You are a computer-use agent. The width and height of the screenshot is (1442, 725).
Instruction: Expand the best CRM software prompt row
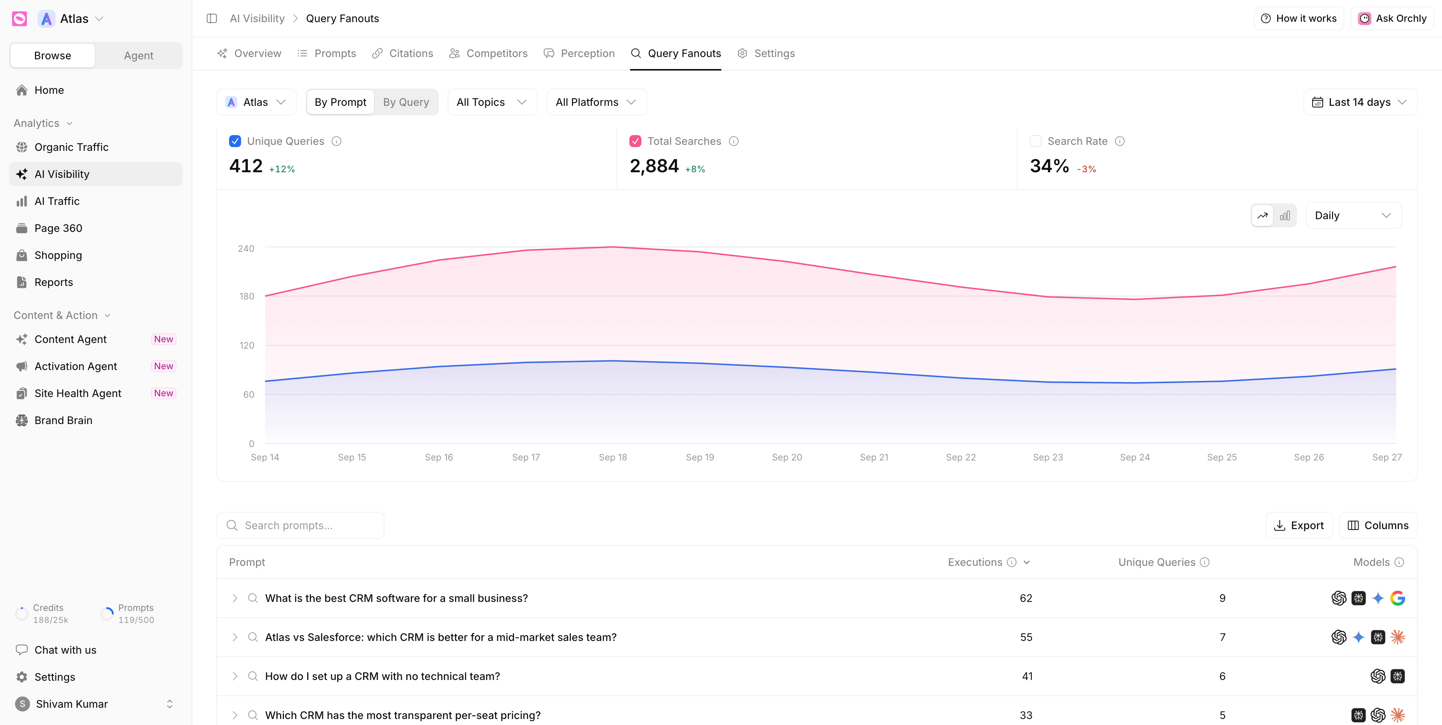coord(235,598)
